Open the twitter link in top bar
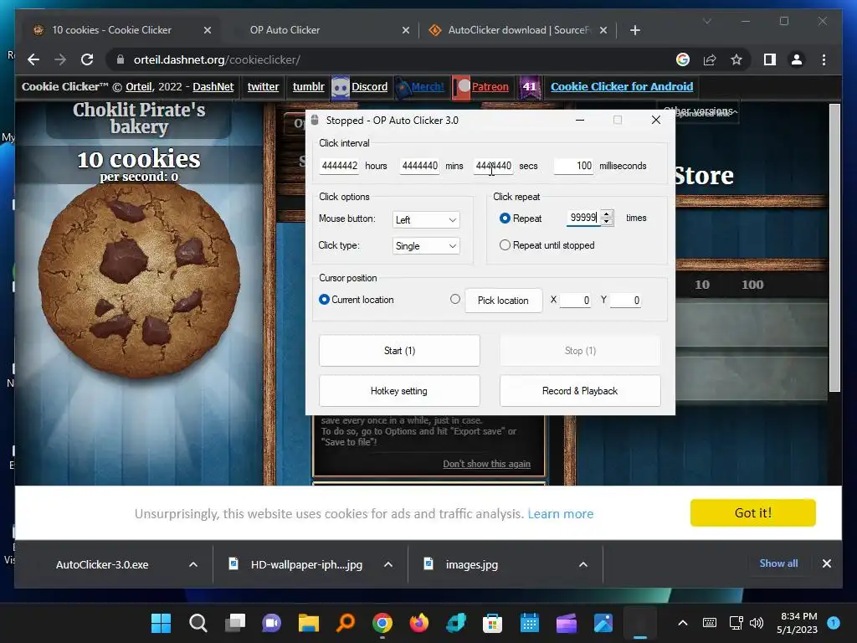This screenshot has height=643, width=857. click(x=263, y=86)
